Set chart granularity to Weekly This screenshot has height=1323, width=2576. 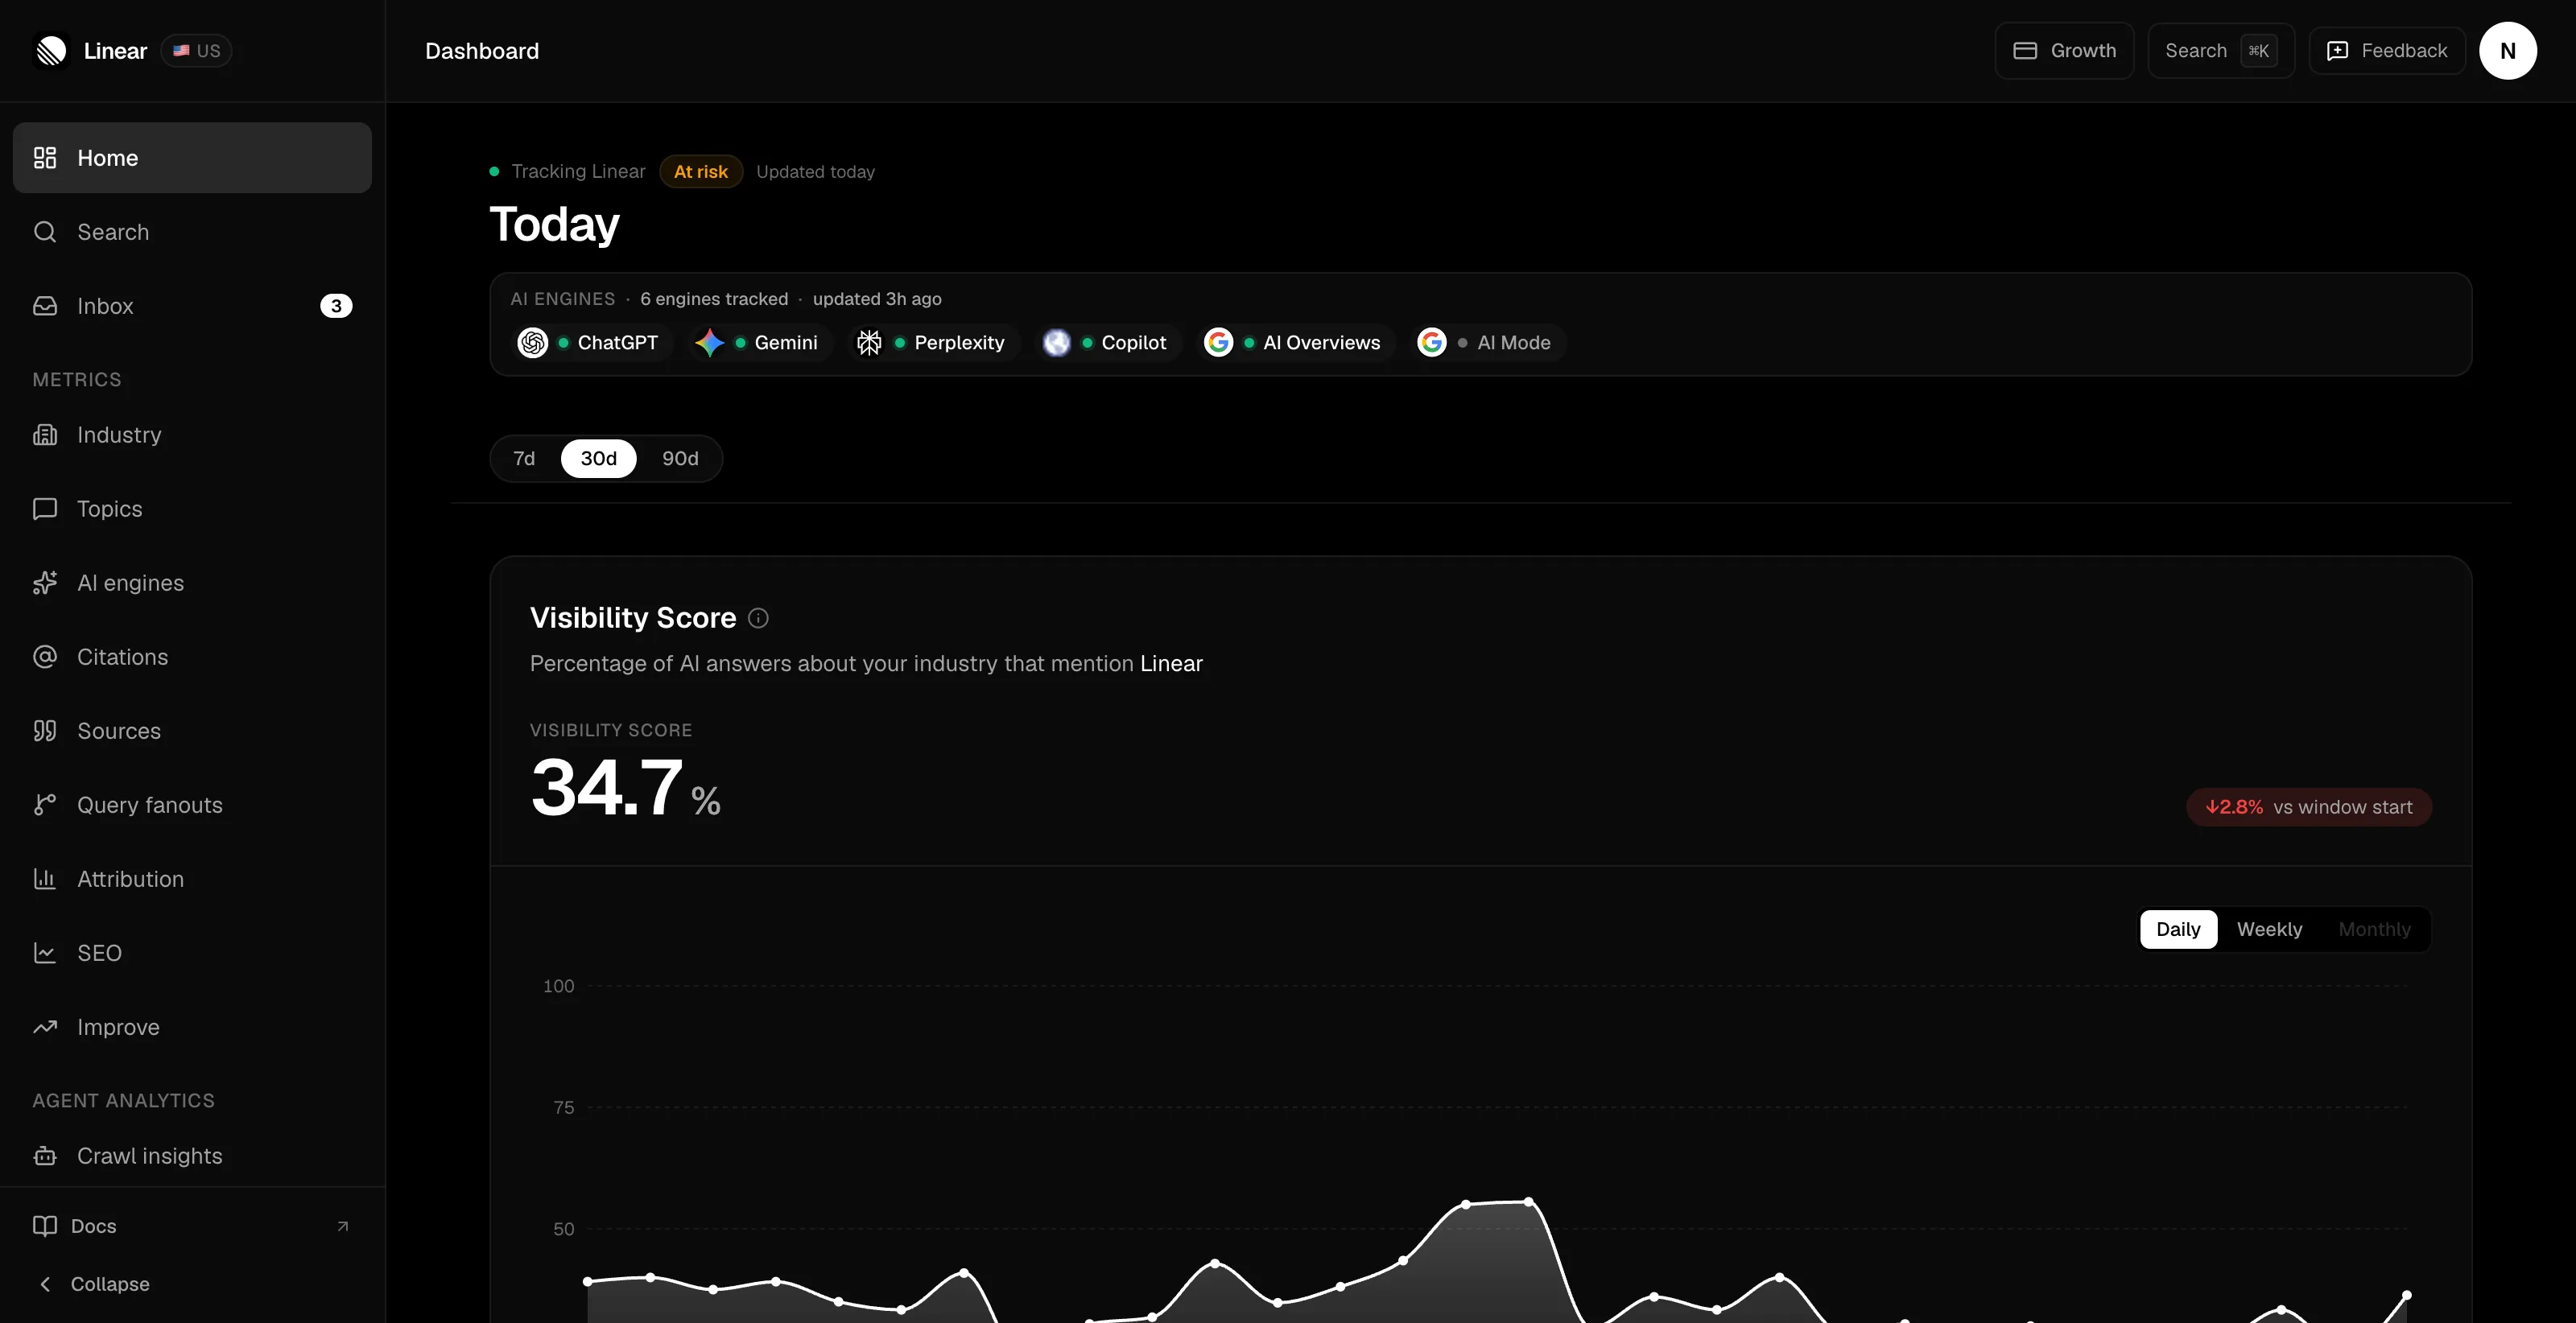pyautogui.click(x=2269, y=930)
